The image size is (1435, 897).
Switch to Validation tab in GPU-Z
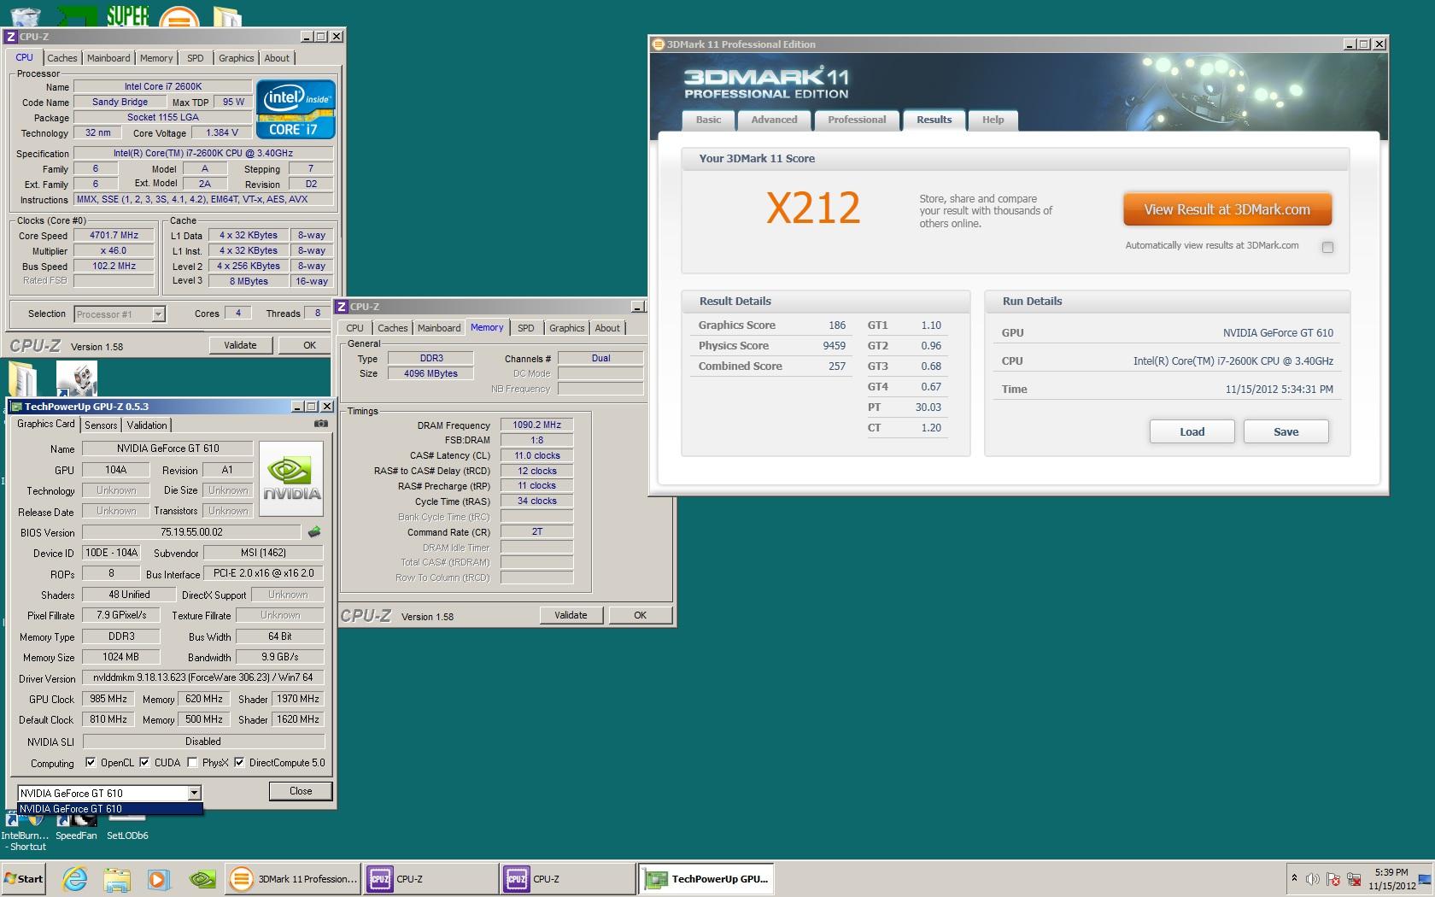(x=147, y=425)
